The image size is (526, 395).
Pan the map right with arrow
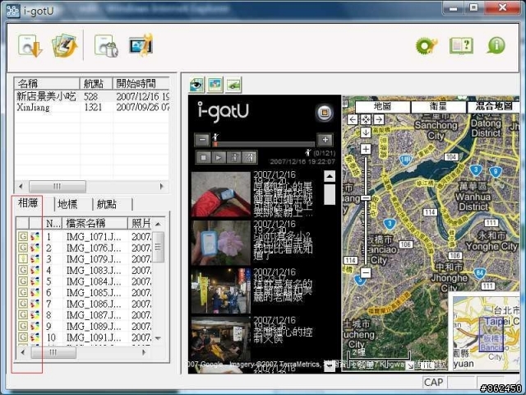[379, 119]
